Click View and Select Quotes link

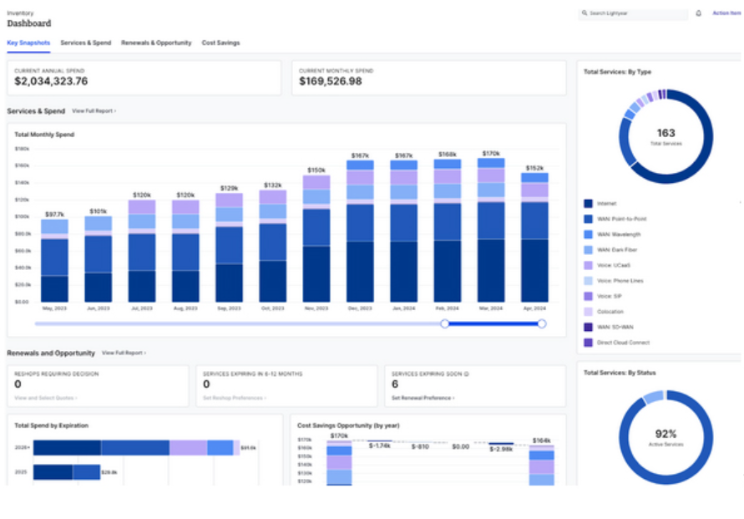[x=46, y=398]
